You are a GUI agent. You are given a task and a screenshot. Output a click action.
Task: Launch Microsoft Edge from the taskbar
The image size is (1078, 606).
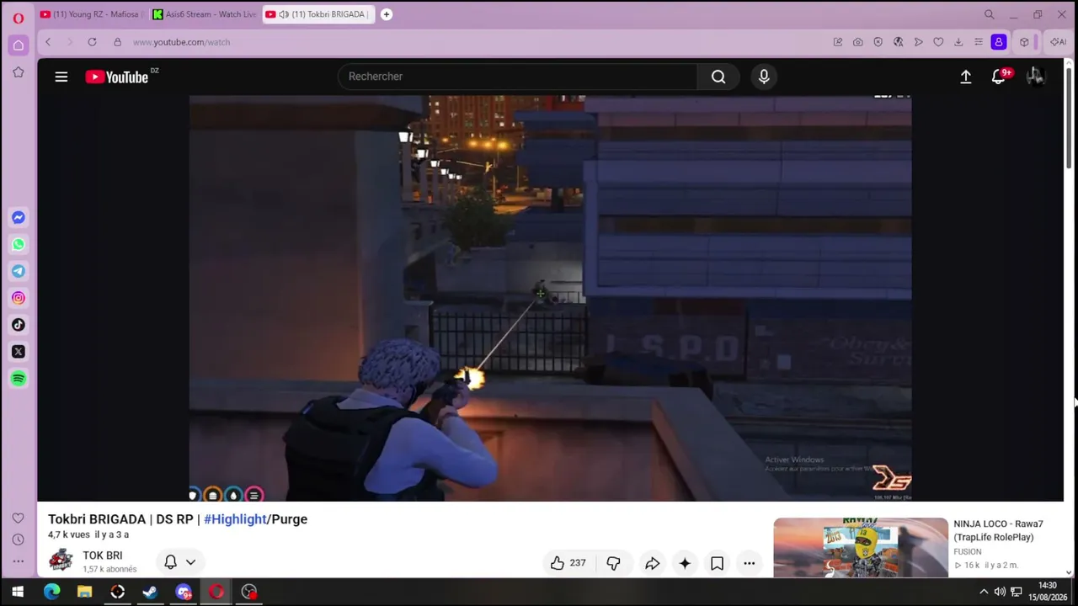coord(52,592)
